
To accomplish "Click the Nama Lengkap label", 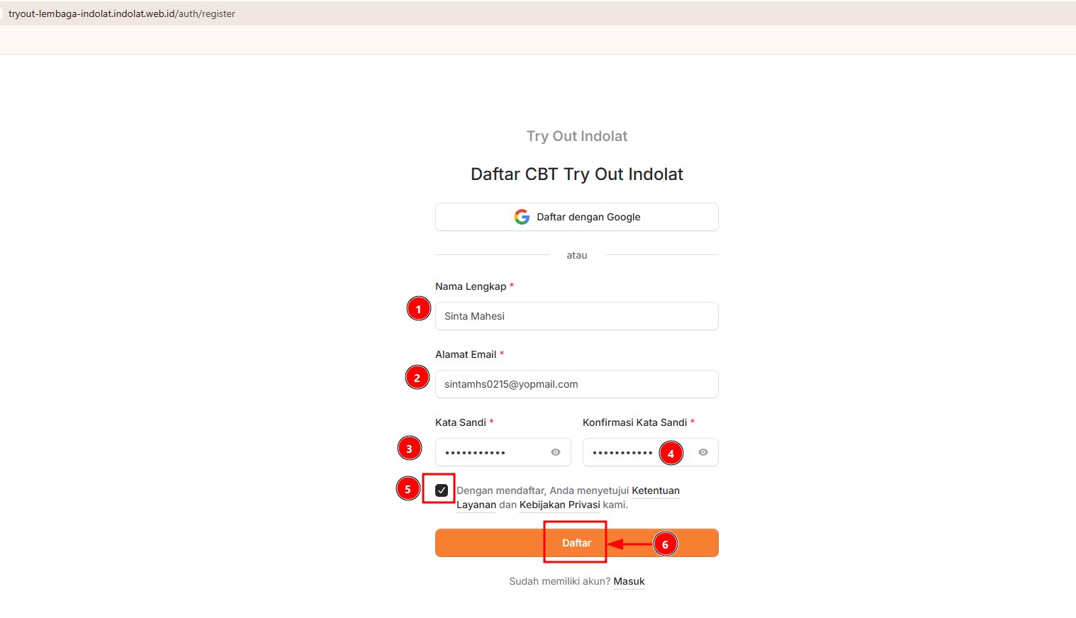I will tap(471, 286).
